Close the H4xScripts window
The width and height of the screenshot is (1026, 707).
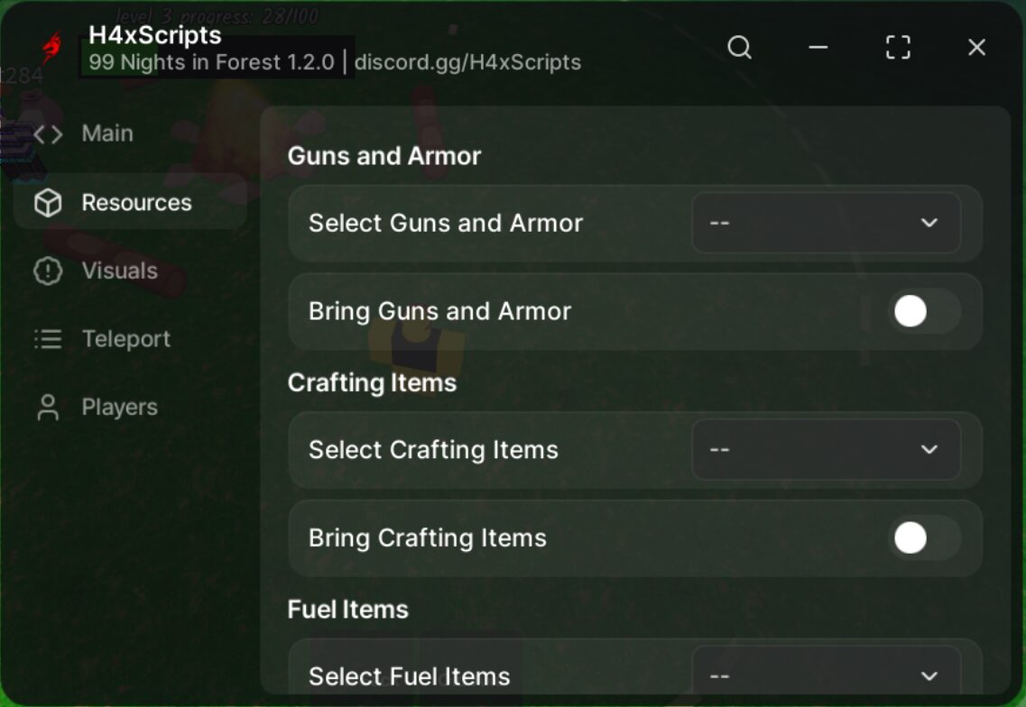tap(977, 47)
